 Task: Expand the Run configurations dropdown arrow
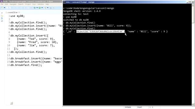(x=42, y=8)
